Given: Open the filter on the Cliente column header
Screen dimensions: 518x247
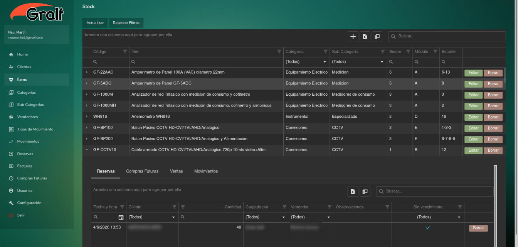Looking at the screenshot, I should pyautogui.click(x=174, y=207).
